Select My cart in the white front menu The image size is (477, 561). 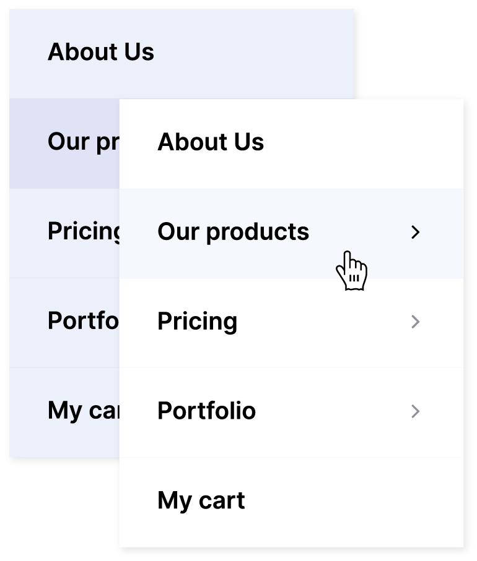201,501
